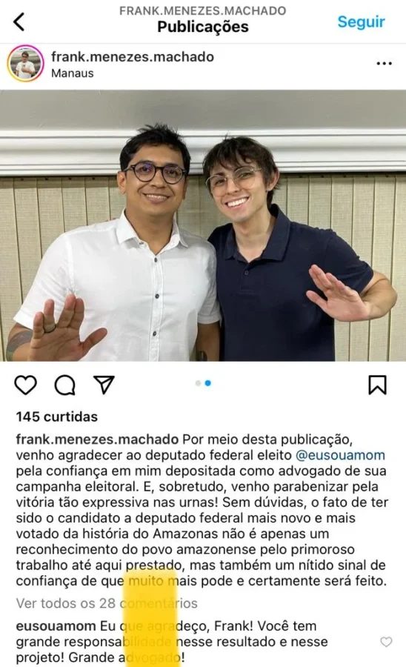Open frank.menezes.machado name in the caption
406x667 pixels.
(97, 439)
